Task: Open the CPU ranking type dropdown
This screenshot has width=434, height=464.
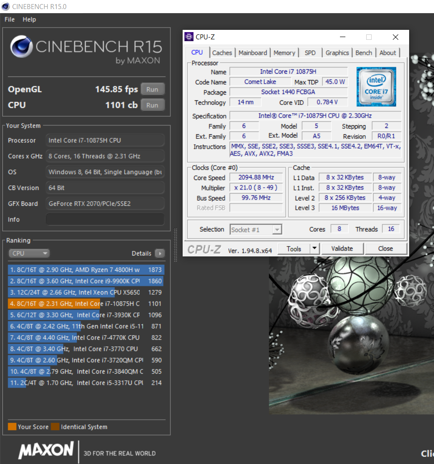Action: tap(28, 253)
